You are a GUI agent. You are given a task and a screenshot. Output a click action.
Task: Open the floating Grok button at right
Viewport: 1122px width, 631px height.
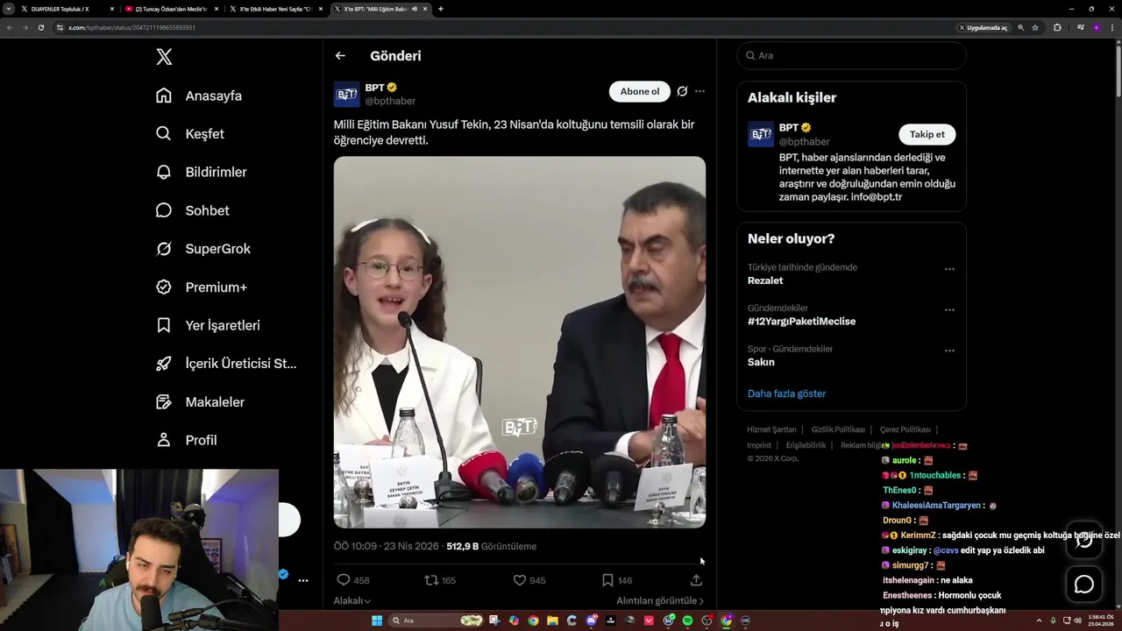coord(1084,540)
